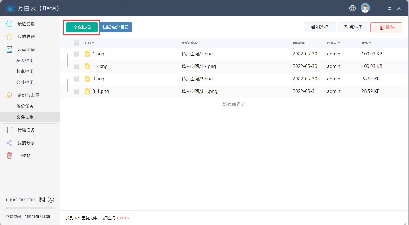This screenshot has height=225, width=409.
Task: Click the 万由云 cloud logo
Action: 10,8
